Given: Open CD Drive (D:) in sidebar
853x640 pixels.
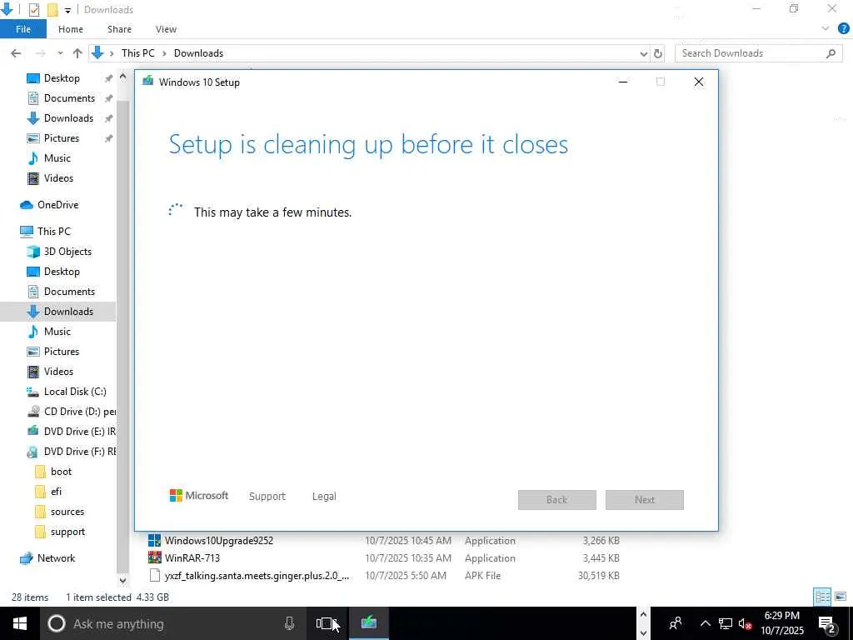Looking at the screenshot, I should coord(79,412).
